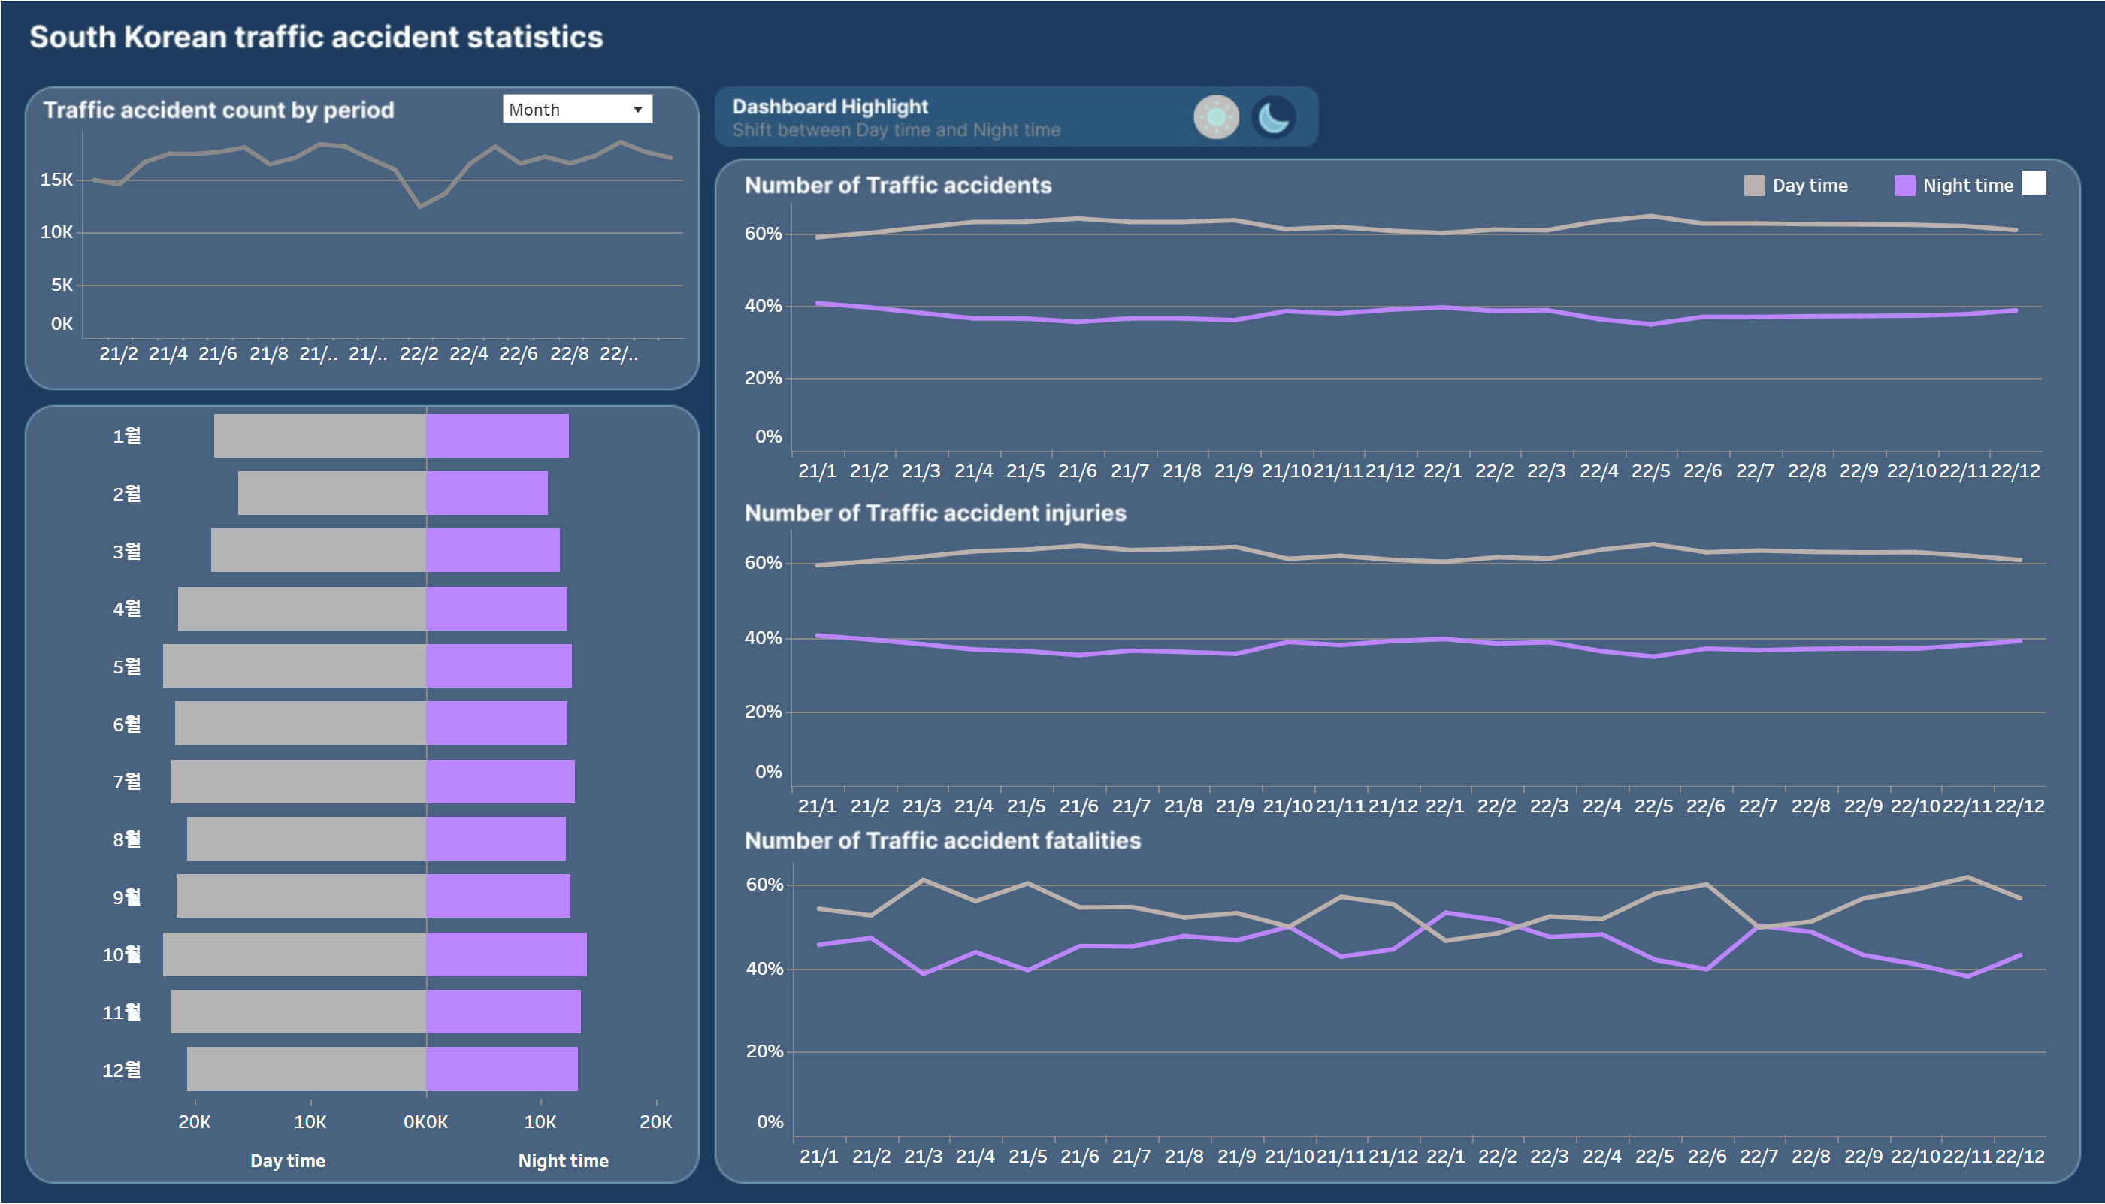Click the 2월 night time purple bar

[x=487, y=494]
